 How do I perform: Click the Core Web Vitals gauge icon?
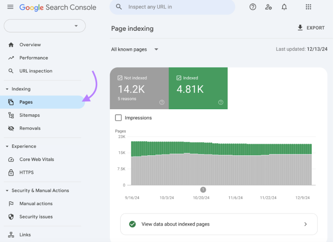11,159
